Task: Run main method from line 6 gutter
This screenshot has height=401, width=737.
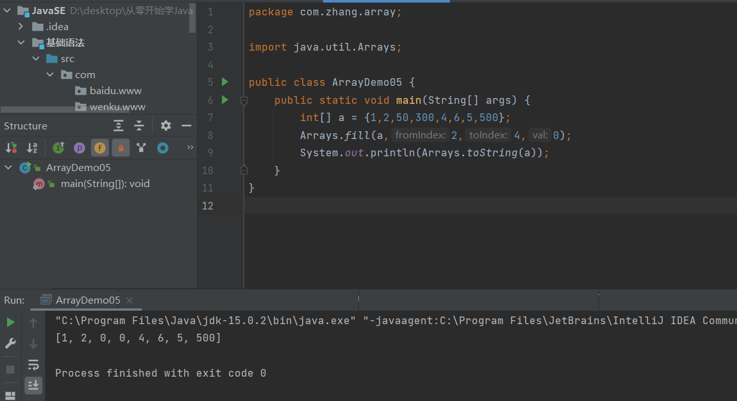Action: pyautogui.click(x=225, y=99)
